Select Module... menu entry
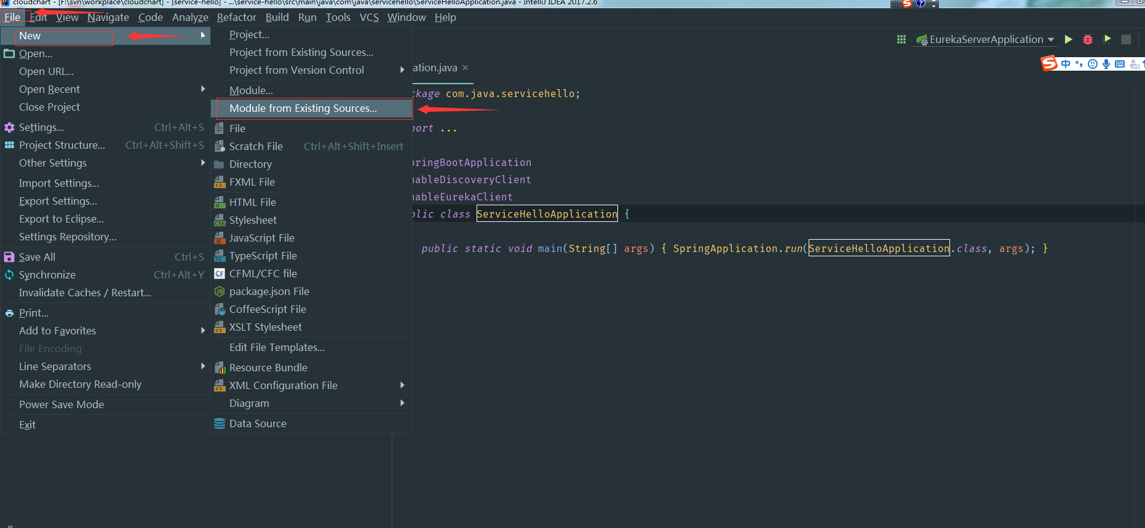The height and width of the screenshot is (528, 1145). (x=312, y=90)
